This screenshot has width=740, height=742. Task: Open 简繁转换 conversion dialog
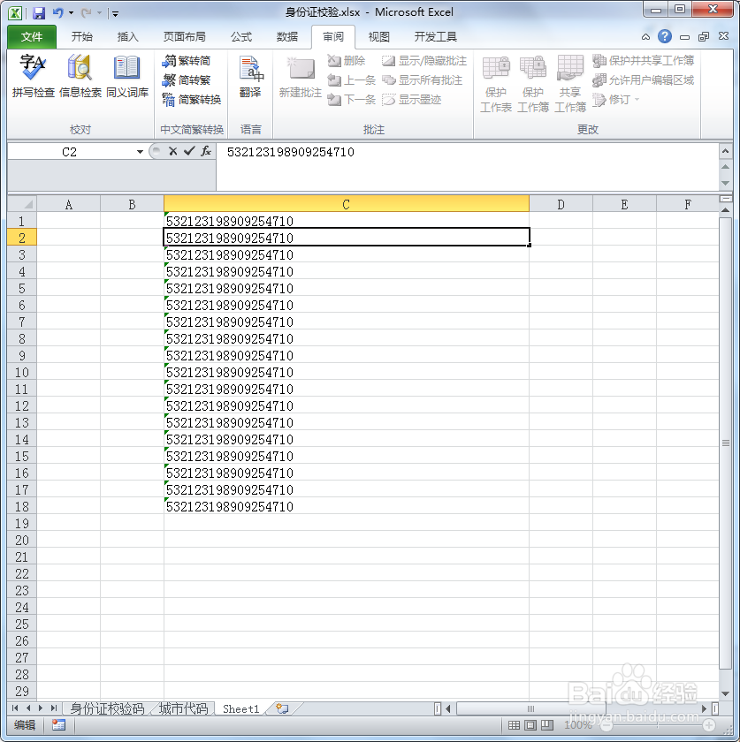pyautogui.click(x=191, y=100)
